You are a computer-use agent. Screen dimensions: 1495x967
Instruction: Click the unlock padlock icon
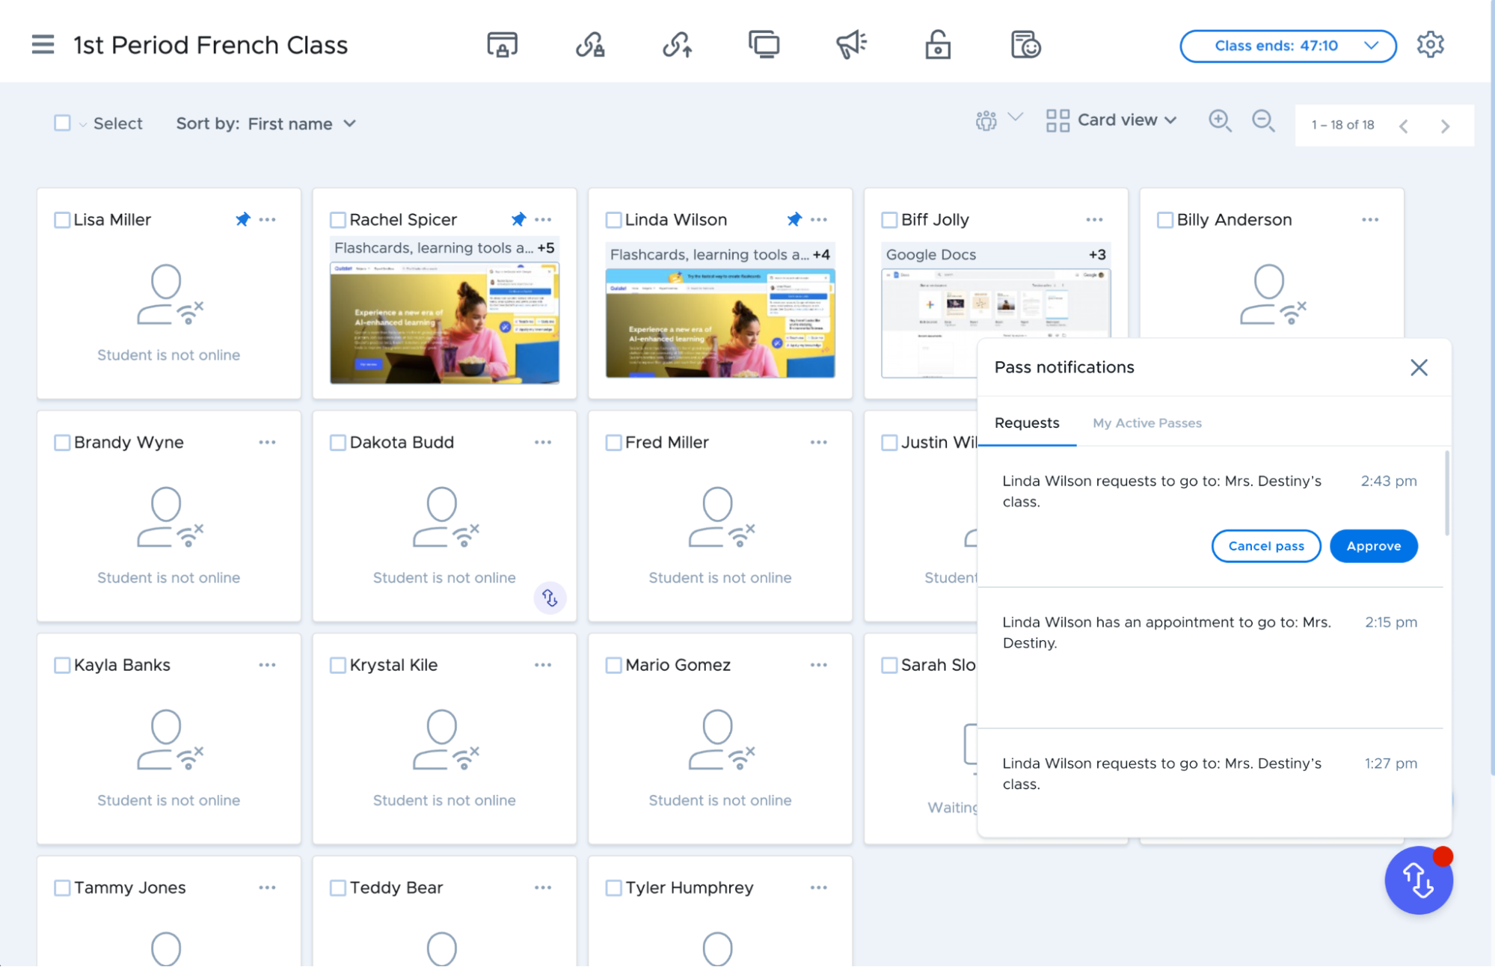938,45
